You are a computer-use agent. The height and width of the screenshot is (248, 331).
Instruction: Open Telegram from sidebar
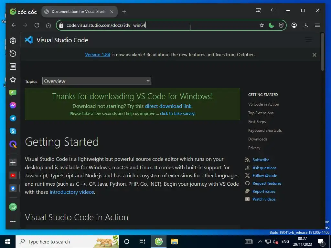click(13, 118)
